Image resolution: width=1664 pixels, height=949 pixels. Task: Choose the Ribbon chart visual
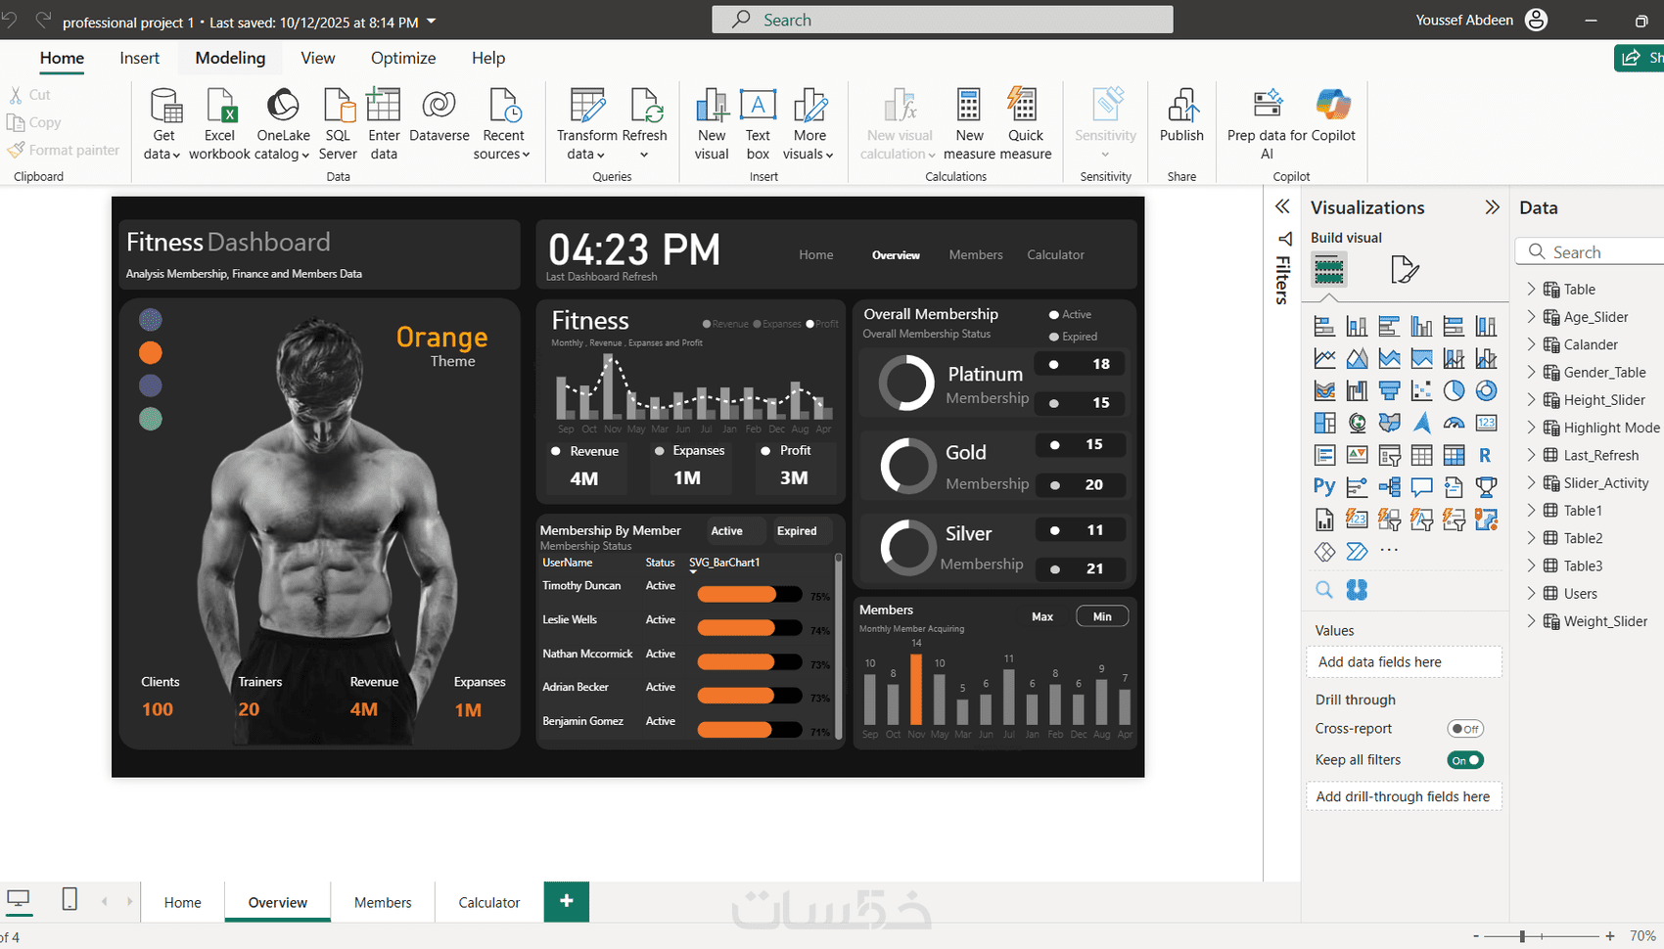(1324, 391)
